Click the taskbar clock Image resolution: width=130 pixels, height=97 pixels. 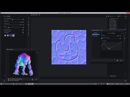pos(127,84)
